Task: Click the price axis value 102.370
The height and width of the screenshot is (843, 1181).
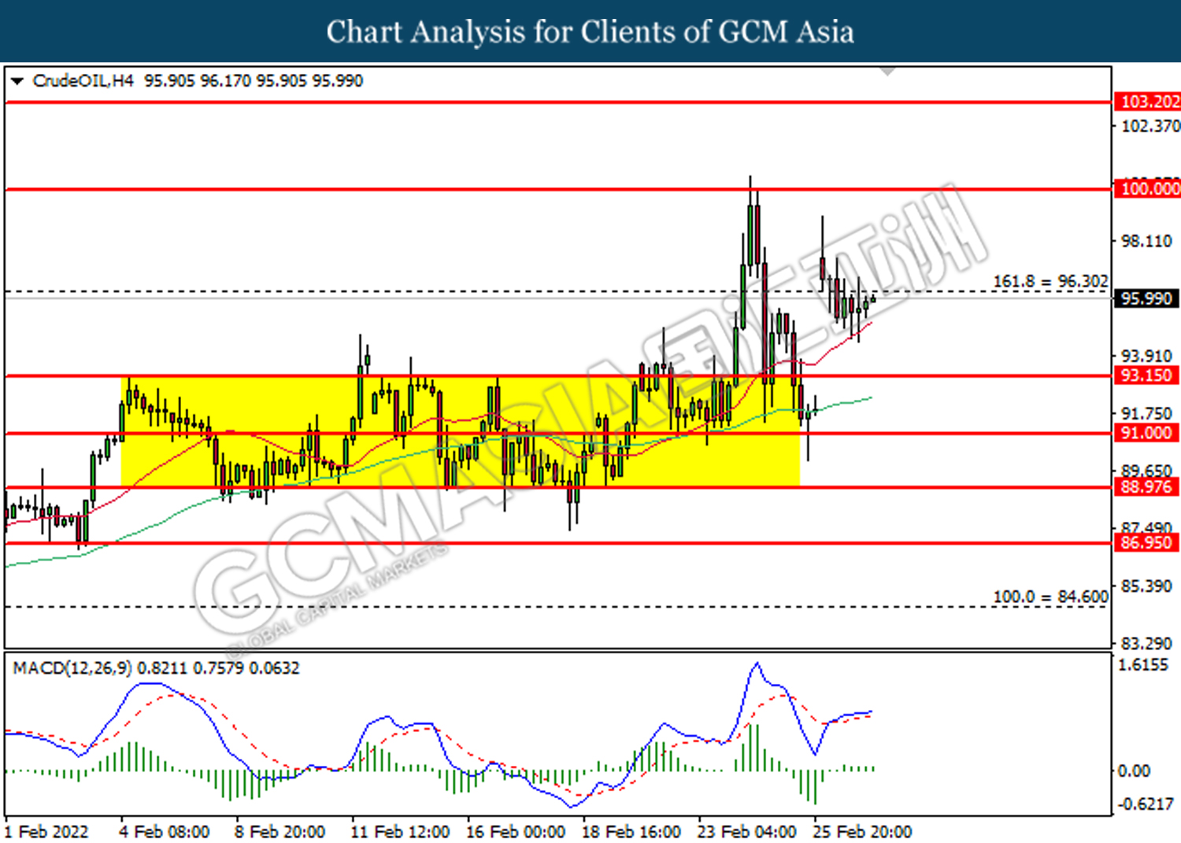Action: coord(1150,126)
